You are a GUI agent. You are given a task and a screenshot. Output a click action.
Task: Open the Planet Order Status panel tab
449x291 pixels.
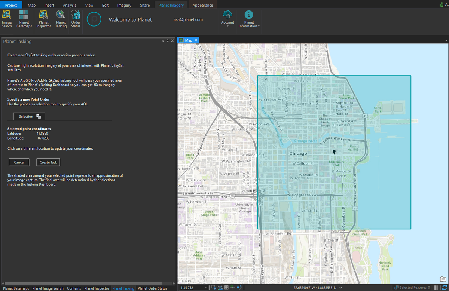coord(152,288)
